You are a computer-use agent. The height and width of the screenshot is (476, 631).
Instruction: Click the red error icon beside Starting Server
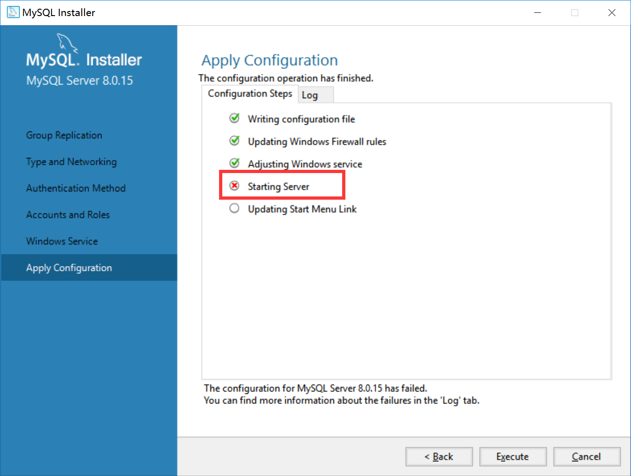click(235, 185)
